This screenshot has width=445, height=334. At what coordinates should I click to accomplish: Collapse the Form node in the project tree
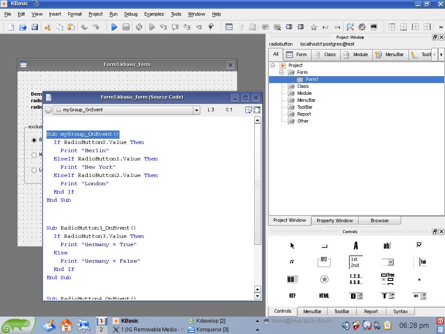coord(282,72)
